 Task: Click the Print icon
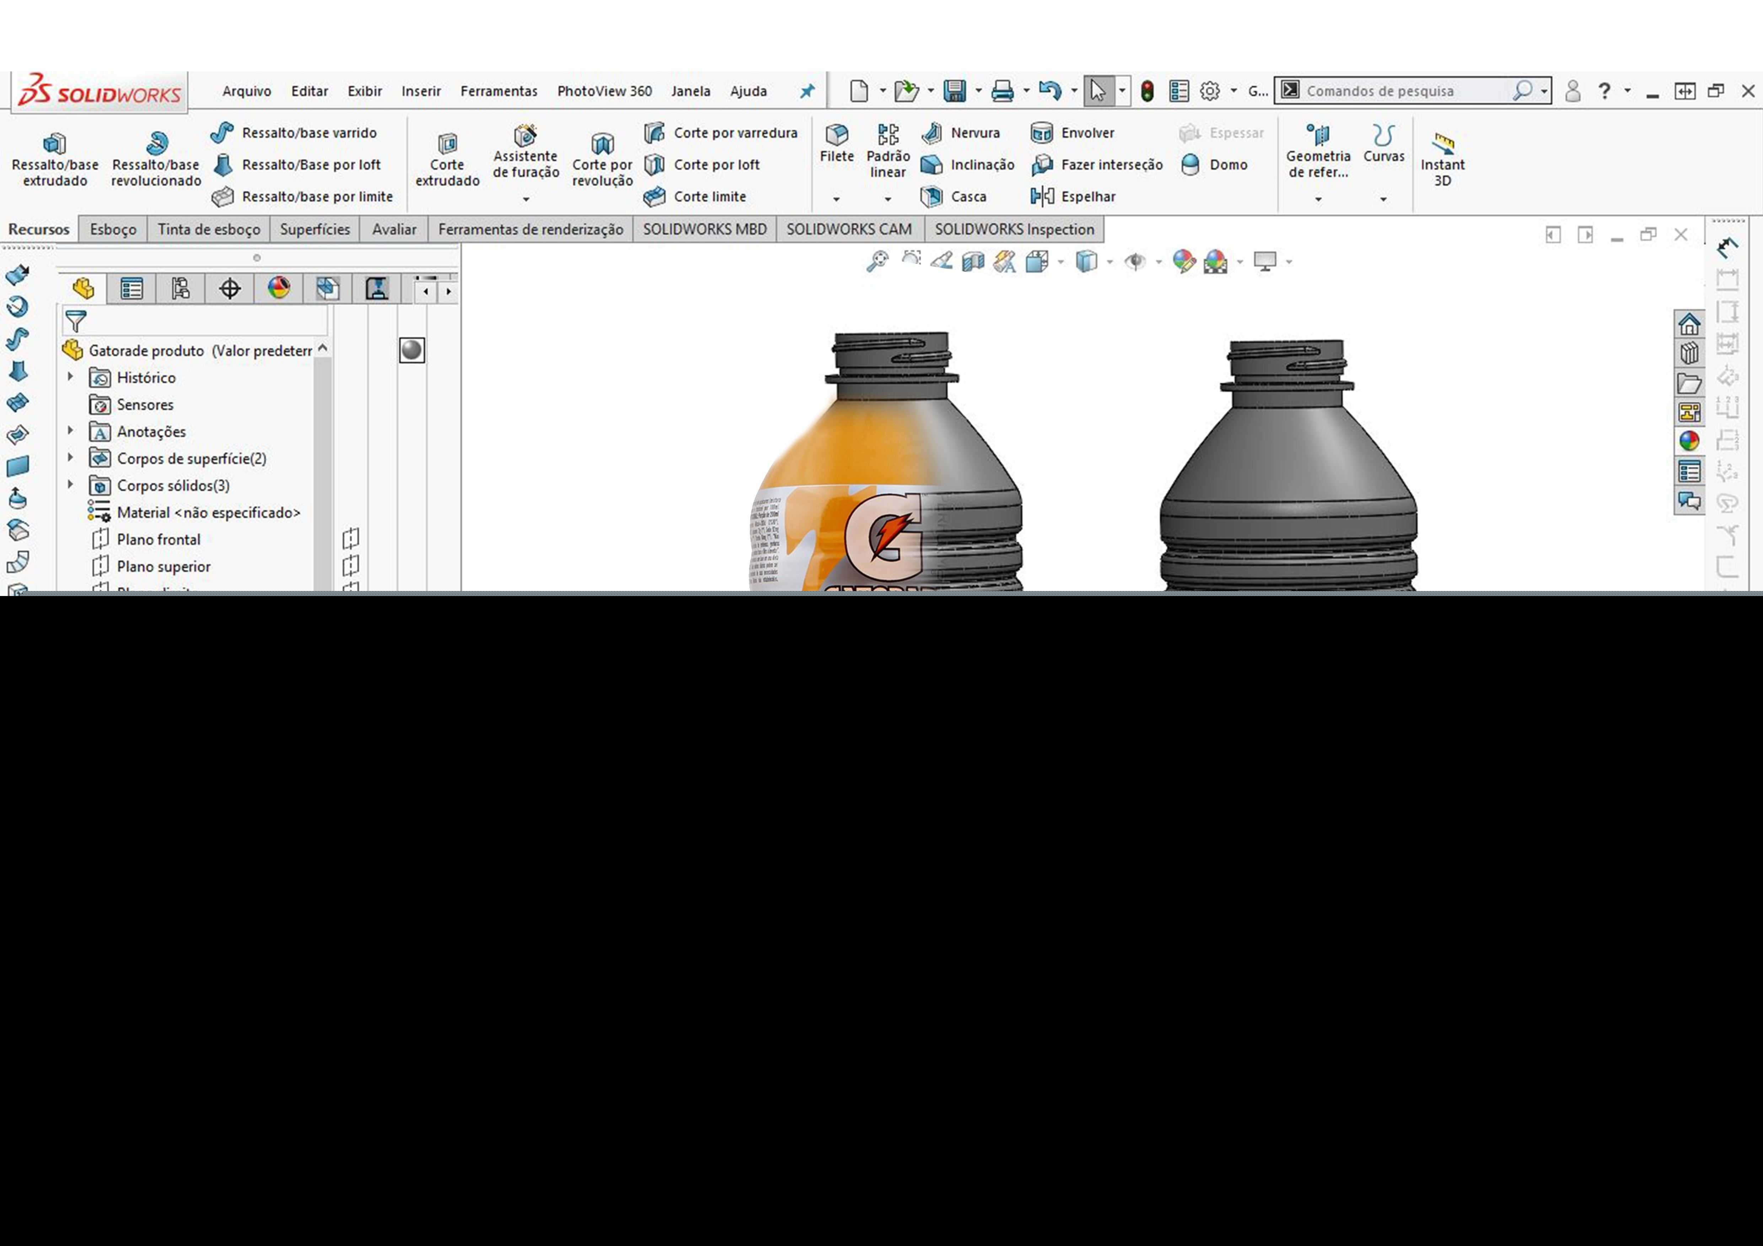[1002, 91]
